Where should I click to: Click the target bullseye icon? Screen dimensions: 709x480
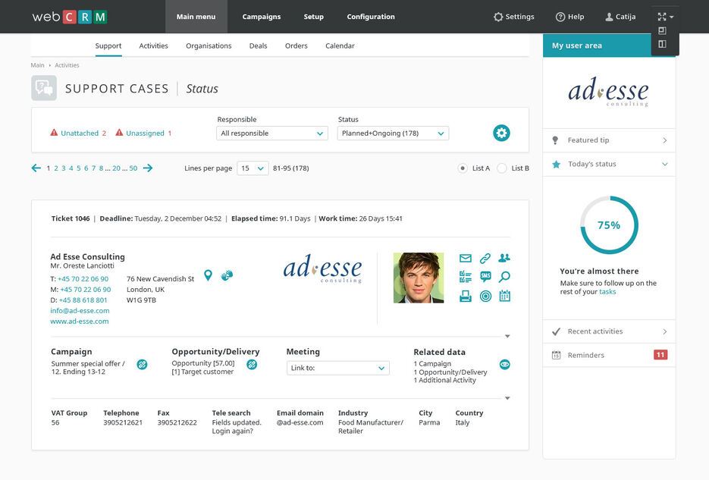click(485, 296)
